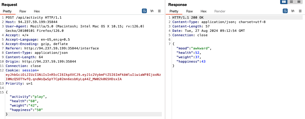Viewport: 305px width, 119px height.
Task: Switch to top-bottom stacked layout view
Action: [291, 2]
